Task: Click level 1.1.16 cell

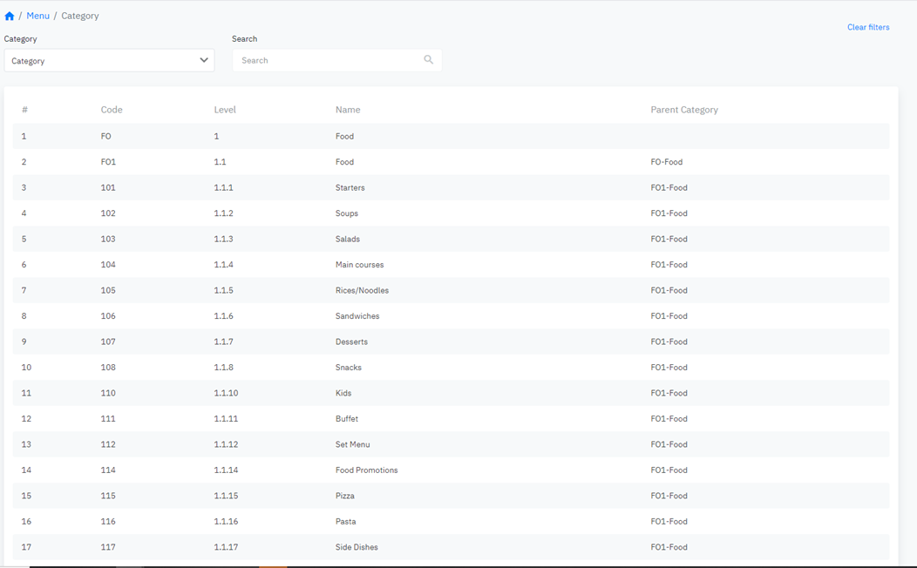Action: (x=226, y=522)
